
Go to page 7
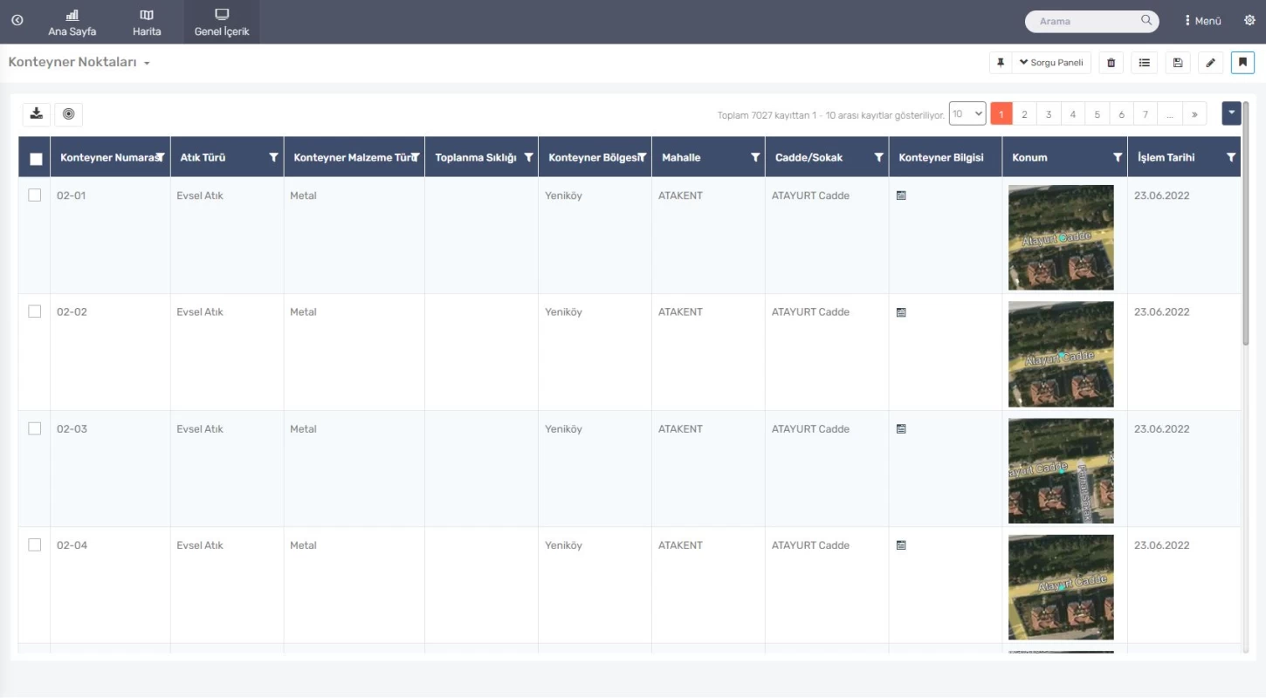(x=1146, y=114)
